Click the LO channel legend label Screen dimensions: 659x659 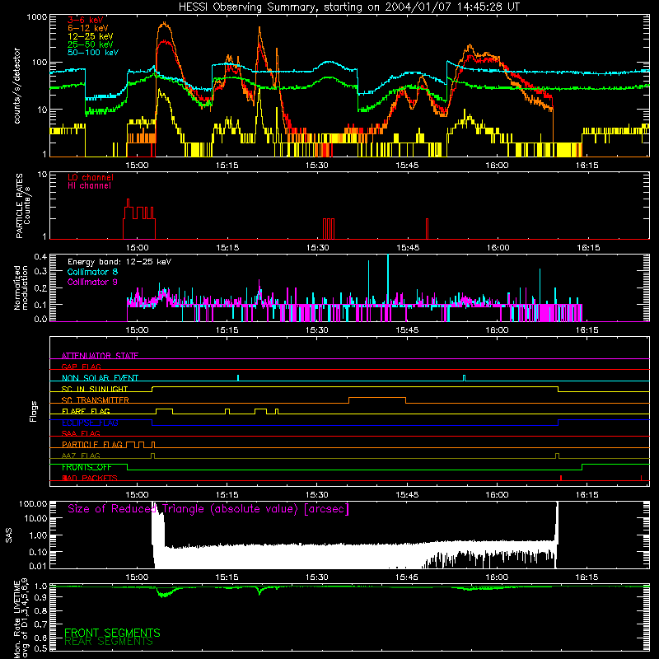point(91,177)
